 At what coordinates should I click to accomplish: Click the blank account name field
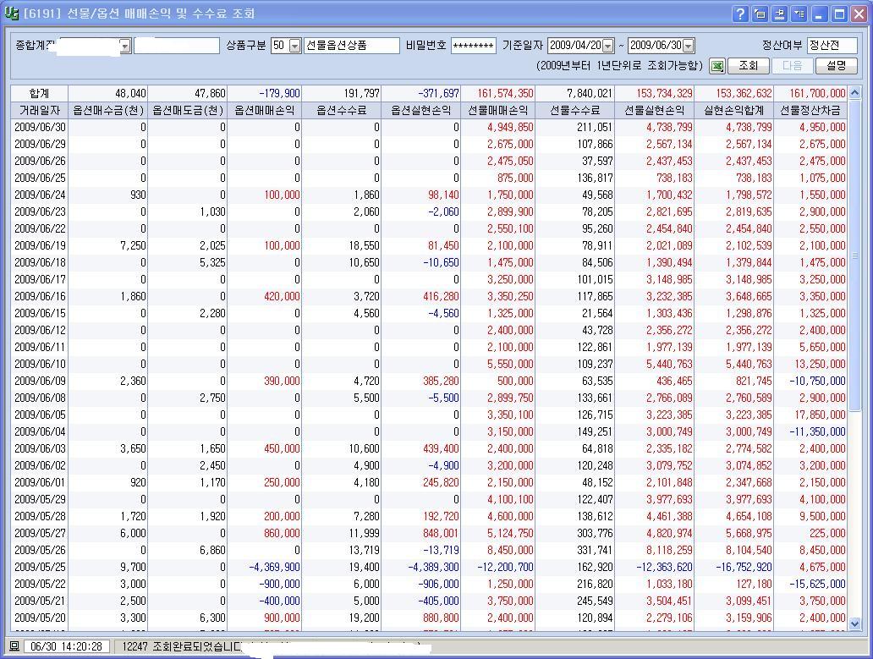click(x=177, y=46)
